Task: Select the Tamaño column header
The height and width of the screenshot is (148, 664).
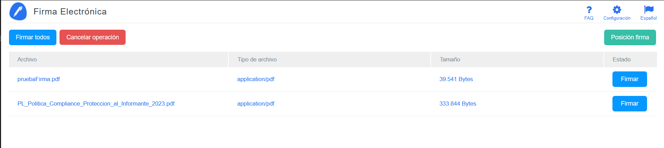Action: click(450, 59)
